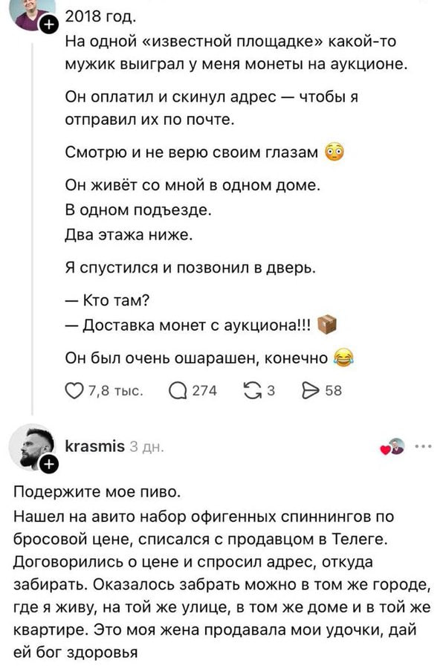Screen dimensions: 446x669
Task: Tap the author-liked heart avatar badge
Action: tap(392, 447)
